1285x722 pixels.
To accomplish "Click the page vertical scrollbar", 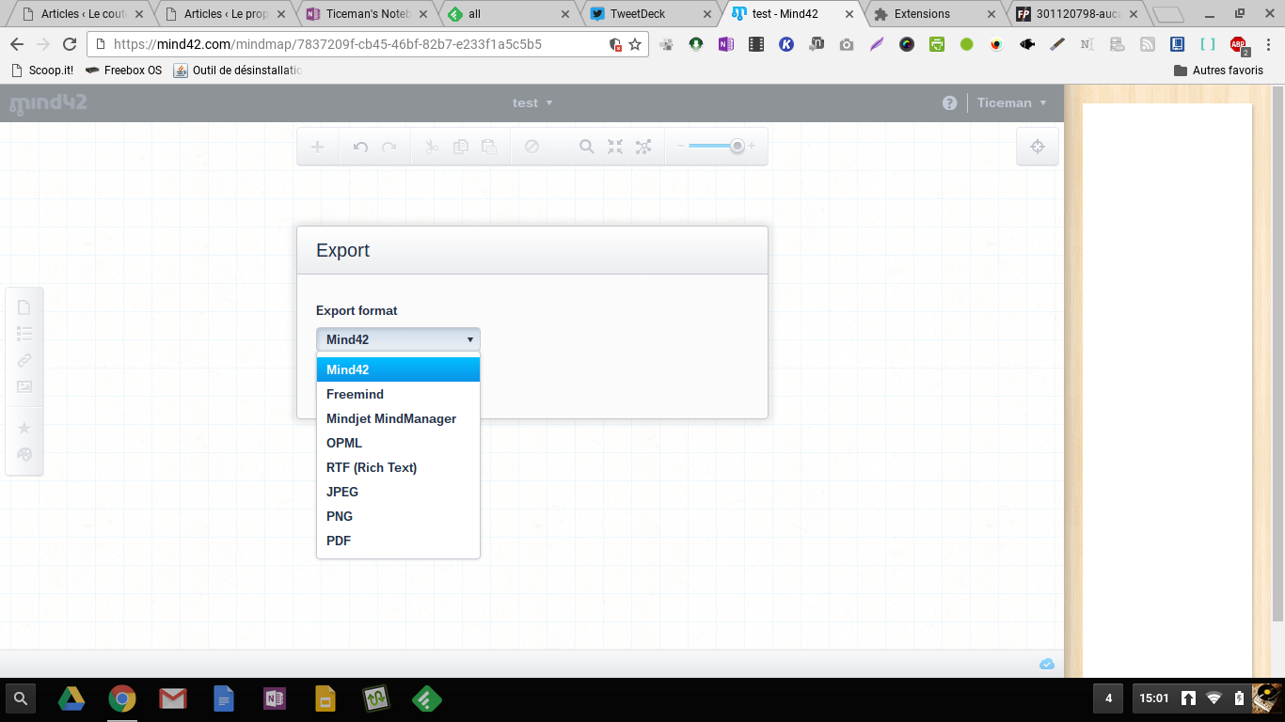I will [1277, 353].
